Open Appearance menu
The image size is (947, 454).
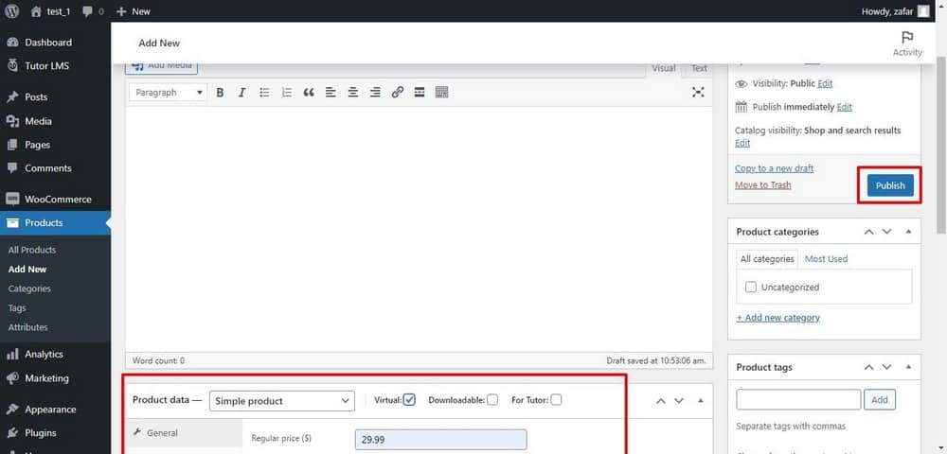point(50,410)
